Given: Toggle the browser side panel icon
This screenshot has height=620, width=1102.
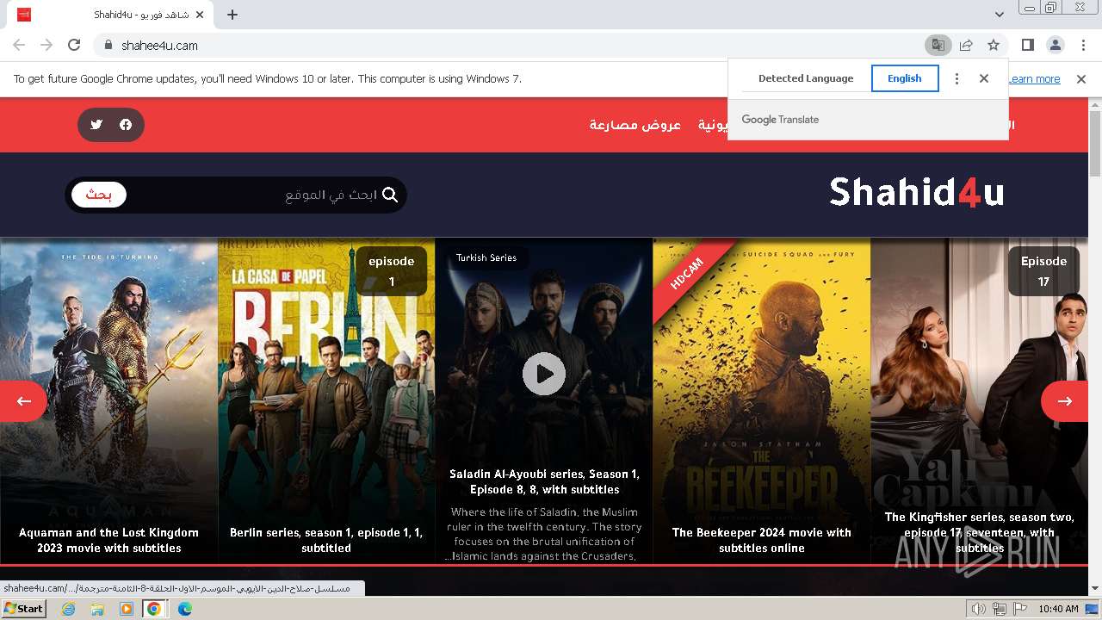Looking at the screenshot, I should tap(1027, 45).
